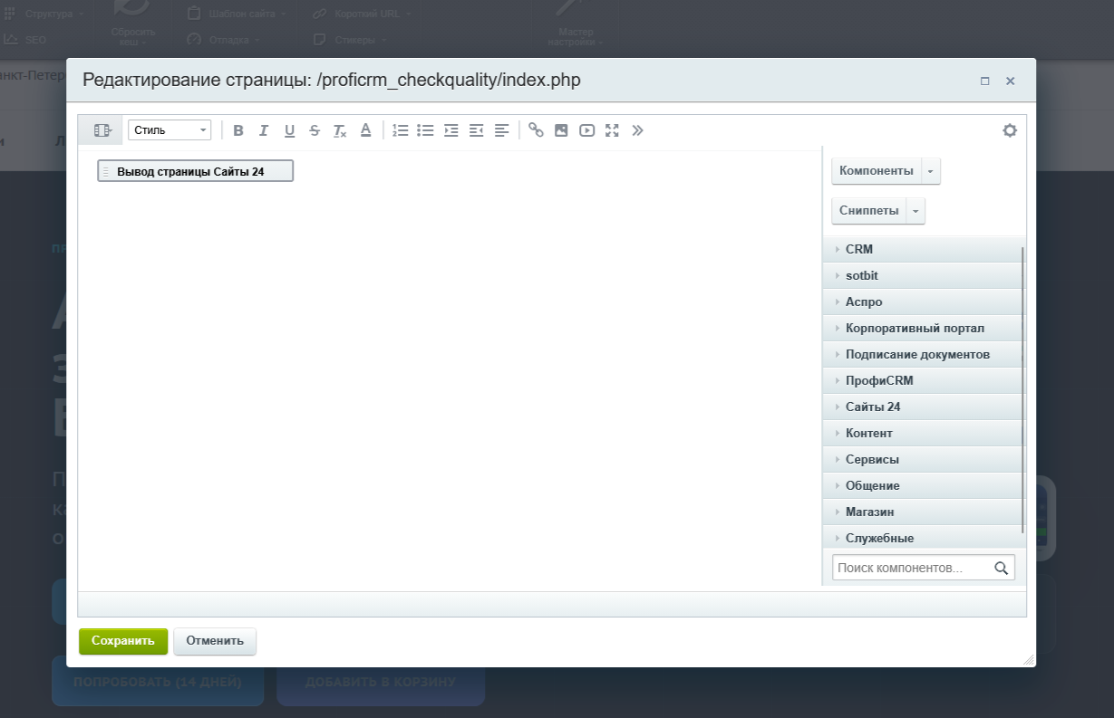Open Мастер настройки in background panel
This screenshot has width=1114, height=718.
coord(576,25)
